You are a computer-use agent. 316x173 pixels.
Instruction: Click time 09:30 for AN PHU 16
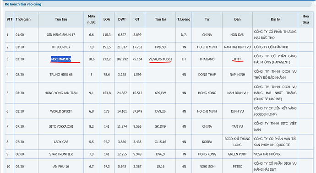point(20,166)
